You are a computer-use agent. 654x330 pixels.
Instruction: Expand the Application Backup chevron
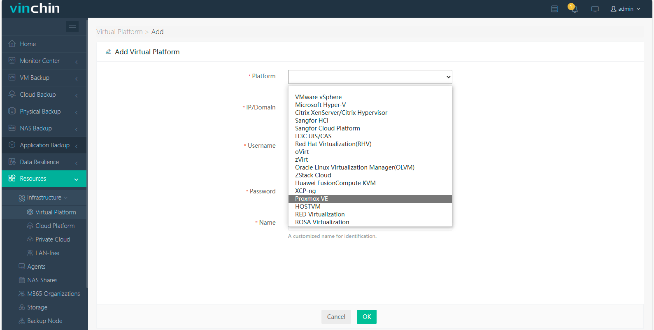pyautogui.click(x=77, y=146)
